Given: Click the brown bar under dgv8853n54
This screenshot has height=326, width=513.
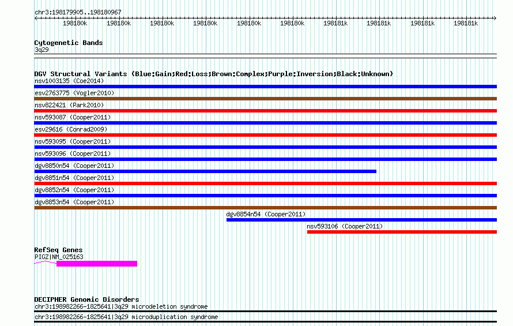Looking at the screenshot, I should 265,208.
